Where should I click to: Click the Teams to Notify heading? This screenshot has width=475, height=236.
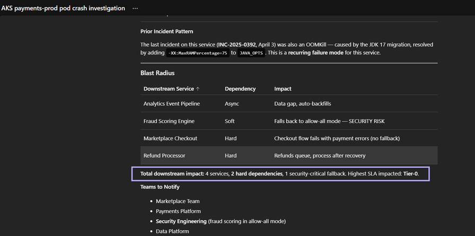(x=160, y=187)
